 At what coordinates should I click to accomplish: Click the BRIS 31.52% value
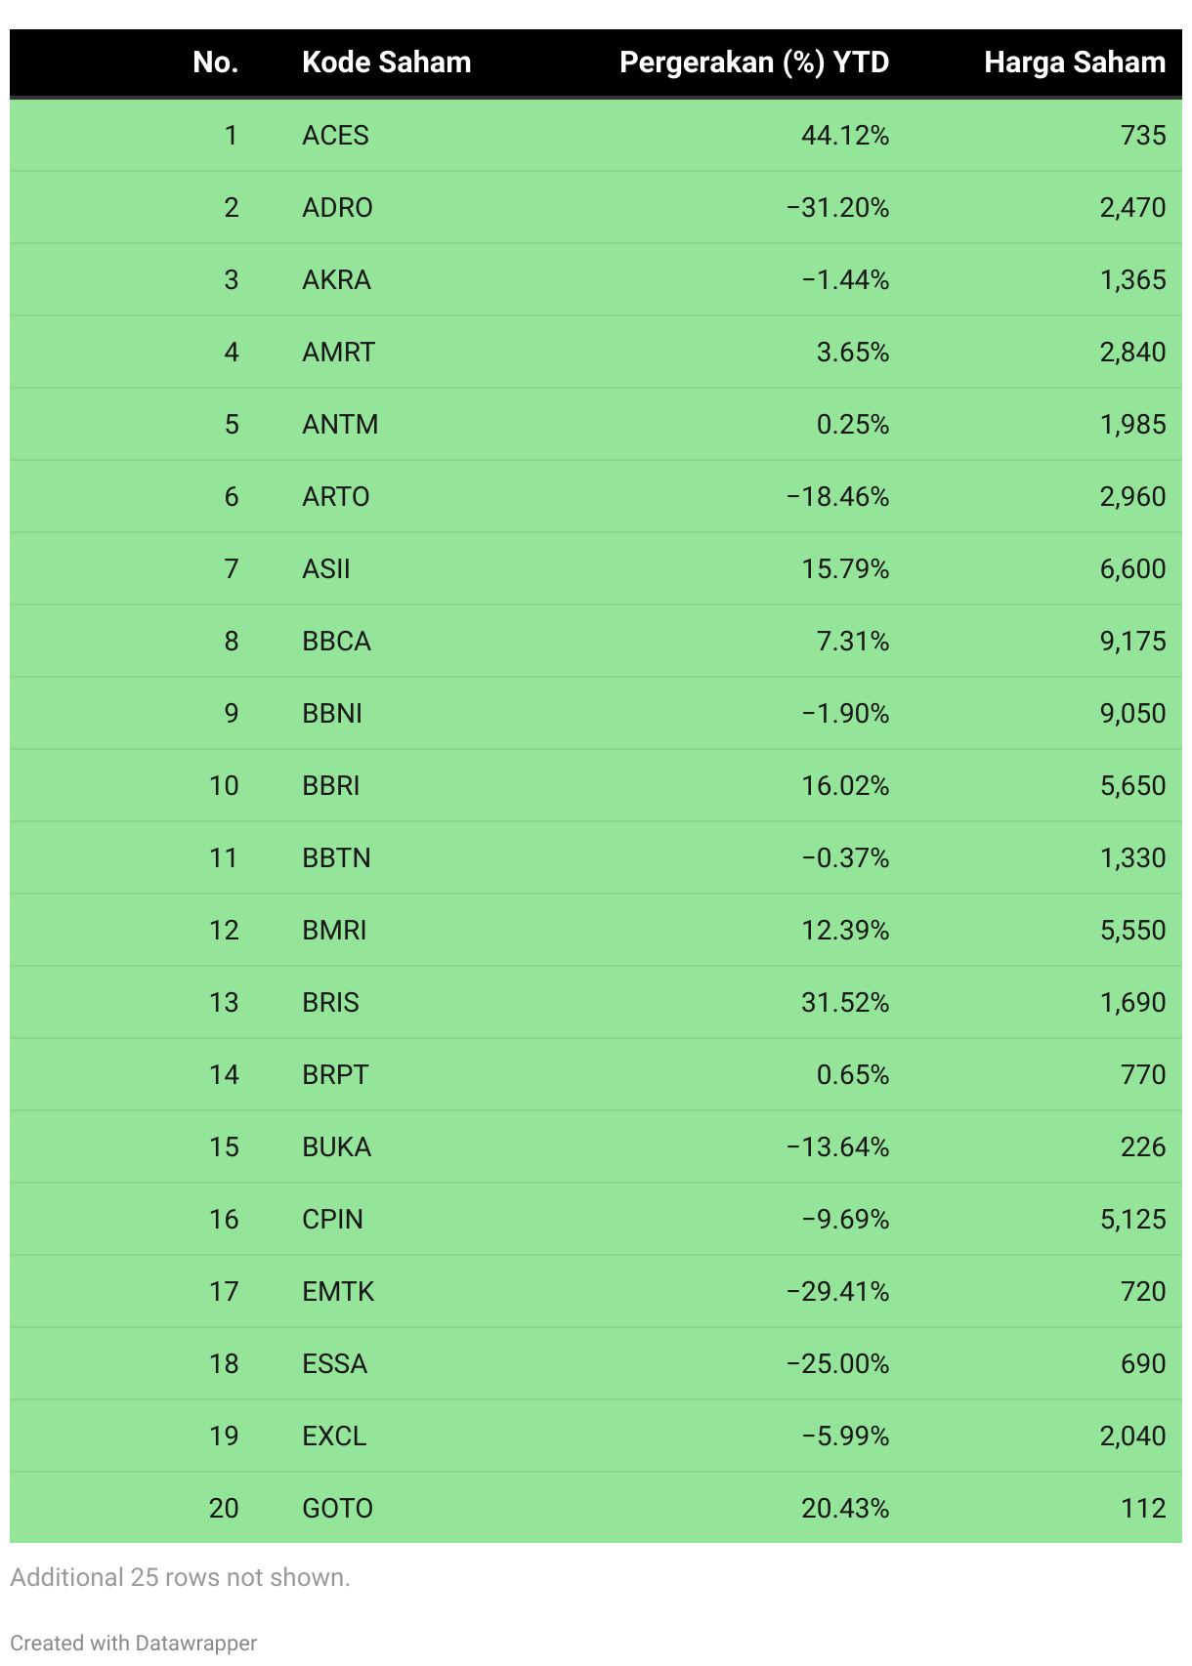click(x=845, y=1002)
